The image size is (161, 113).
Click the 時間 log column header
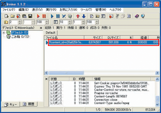(85, 79)
